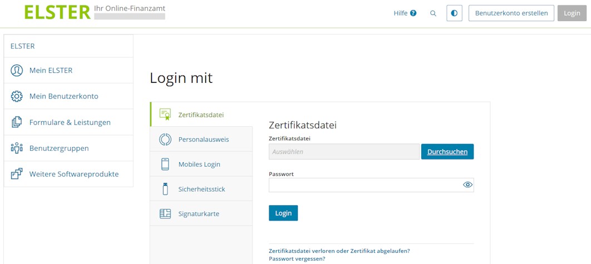Open Weitere Softwareprodukte menu item
The width and height of the screenshot is (591, 264).
tap(68, 175)
